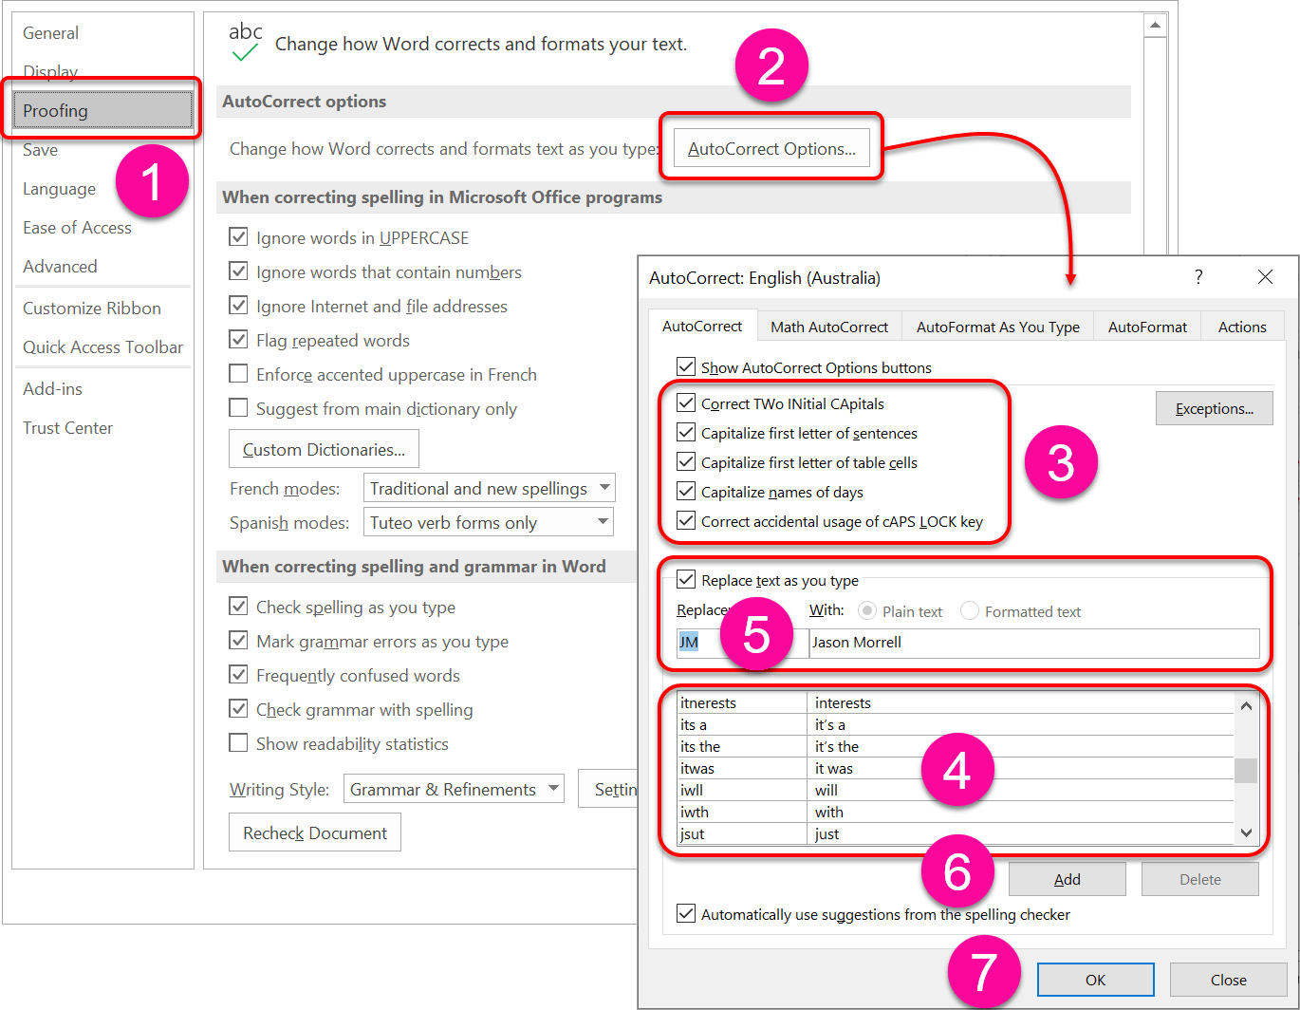Viewport: 1300px width, 1010px height.
Task: Toggle Correct accidental cAPS LOCK usage
Action: [686, 521]
